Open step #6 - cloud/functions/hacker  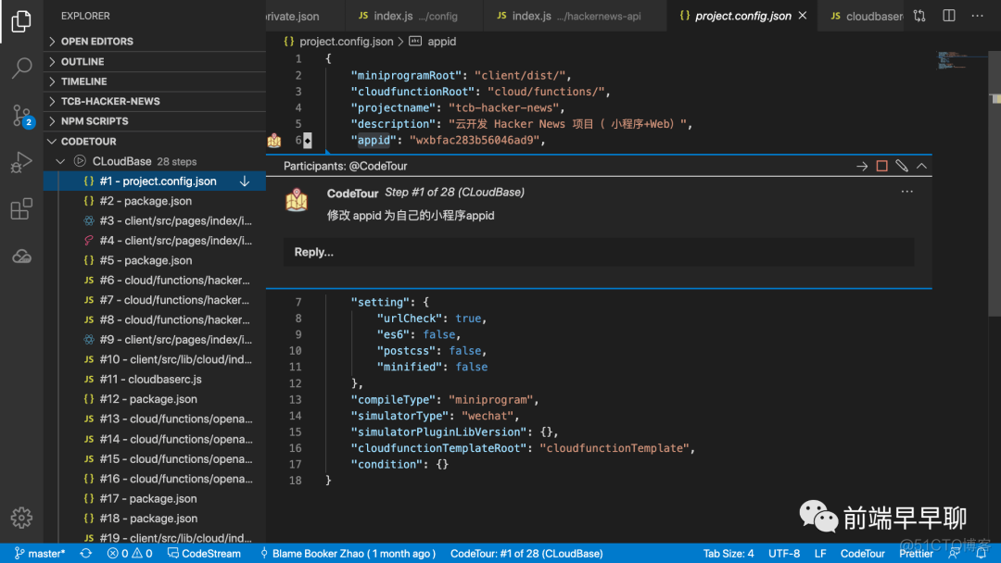(x=155, y=280)
